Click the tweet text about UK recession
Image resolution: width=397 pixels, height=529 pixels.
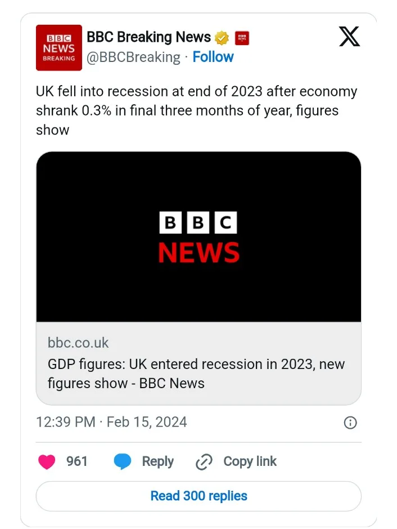pyautogui.click(x=197, y=110)
